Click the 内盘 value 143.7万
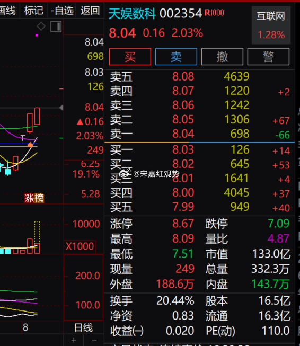Viewport: 300px width, 346px height. click(270, 284)
